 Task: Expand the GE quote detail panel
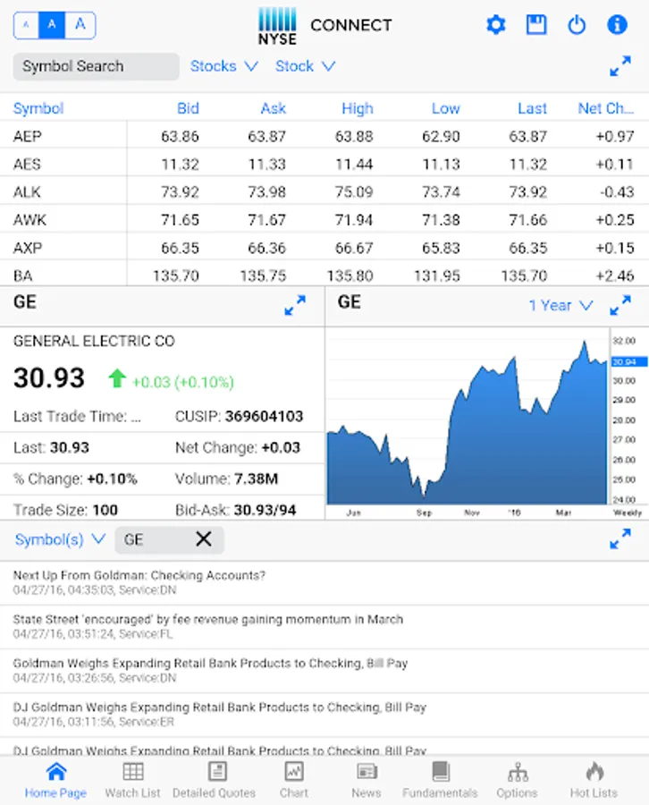click(x=295, y=305)
